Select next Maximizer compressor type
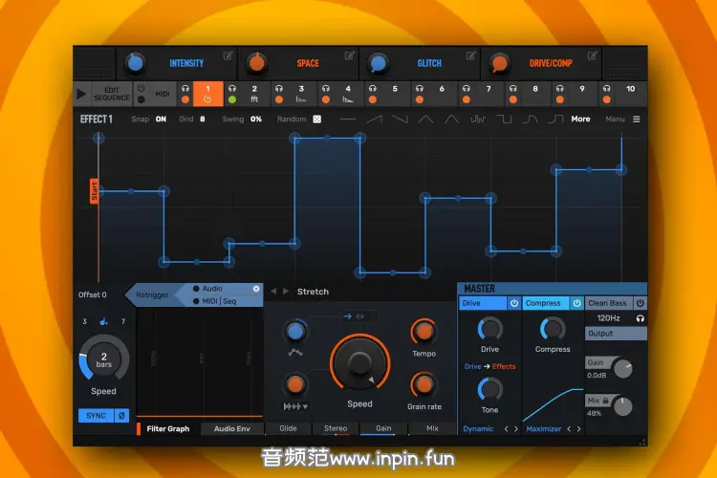 (579, 428)
